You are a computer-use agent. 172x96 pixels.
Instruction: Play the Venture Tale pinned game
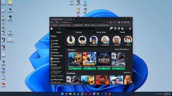coord(104,69)
